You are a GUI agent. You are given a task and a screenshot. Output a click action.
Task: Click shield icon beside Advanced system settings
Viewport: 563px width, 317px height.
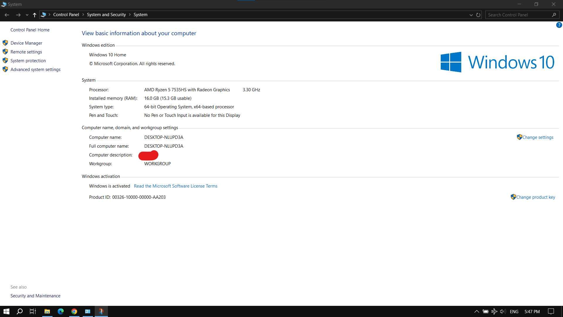[x=5, y=69]
